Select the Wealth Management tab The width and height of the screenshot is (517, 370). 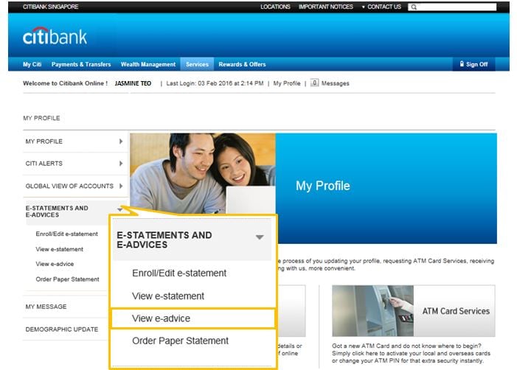[x=148, y=64]
